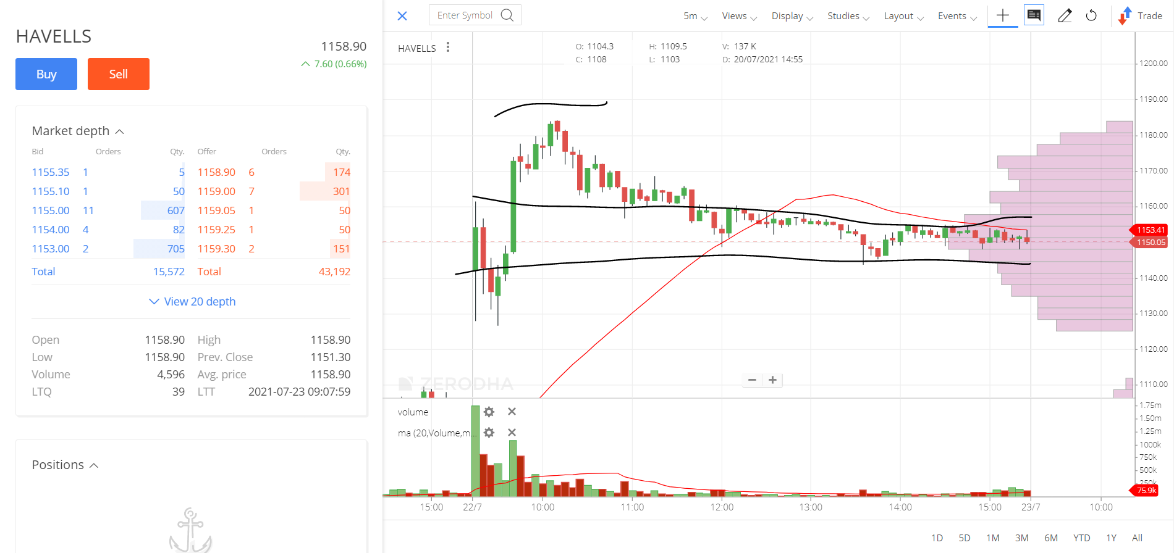Select the 1Y range

[1112, 538]
